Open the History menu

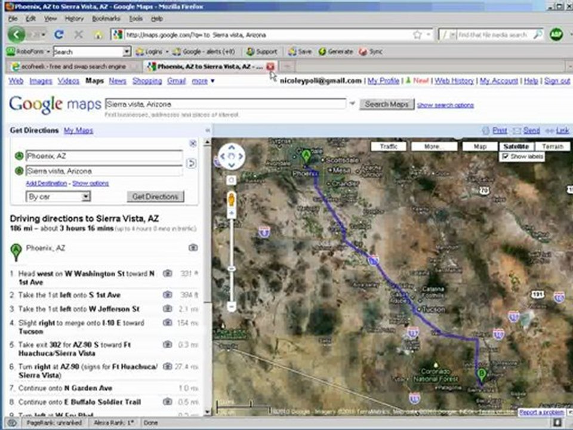coord(74,19)
